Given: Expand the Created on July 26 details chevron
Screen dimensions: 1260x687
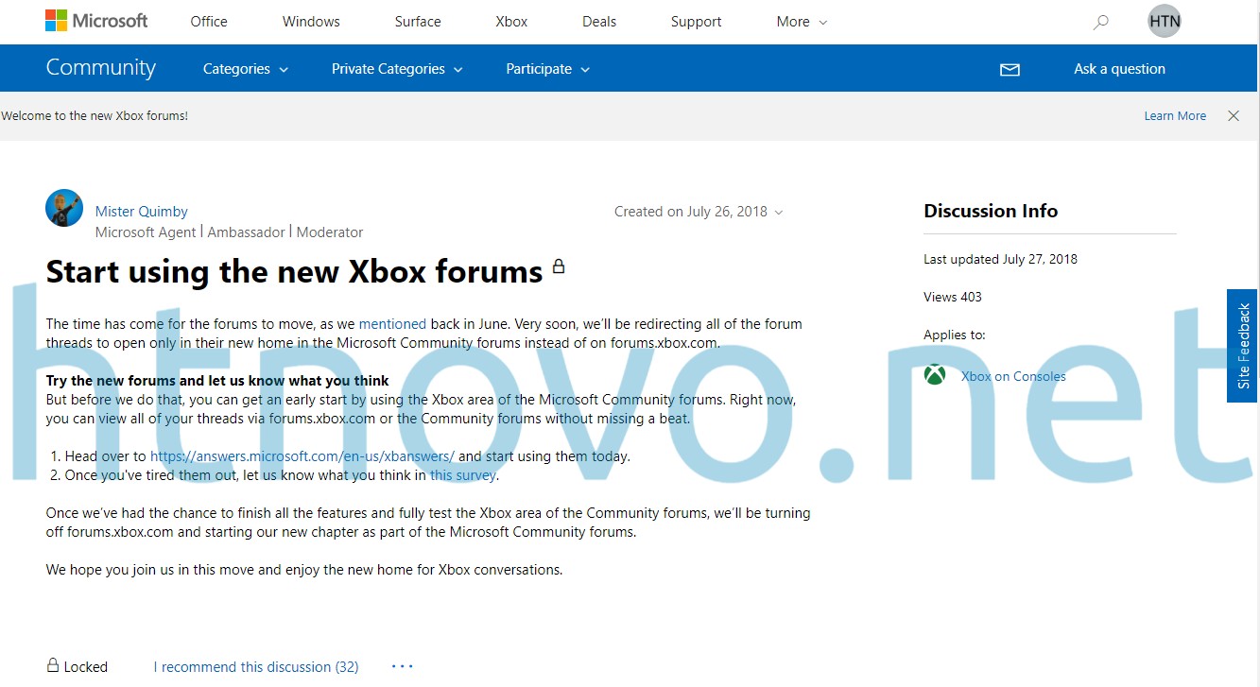Looking at the screenshot, I should click(779, 212).
